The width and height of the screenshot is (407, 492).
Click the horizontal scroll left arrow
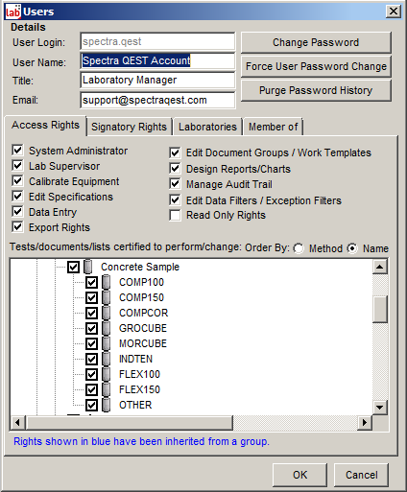[18, 423]
